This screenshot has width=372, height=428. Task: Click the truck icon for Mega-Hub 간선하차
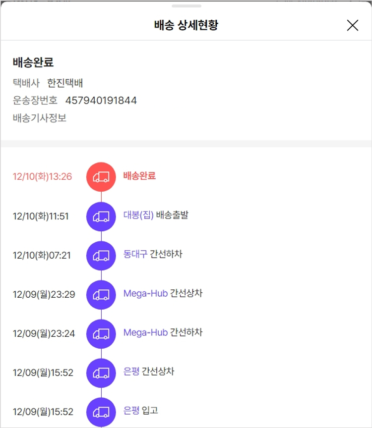[101, 333]
